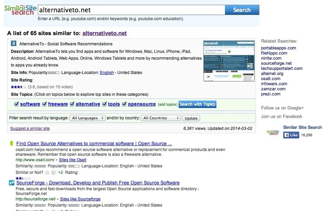Click the Search with Topics button

(x=197, y=104)
